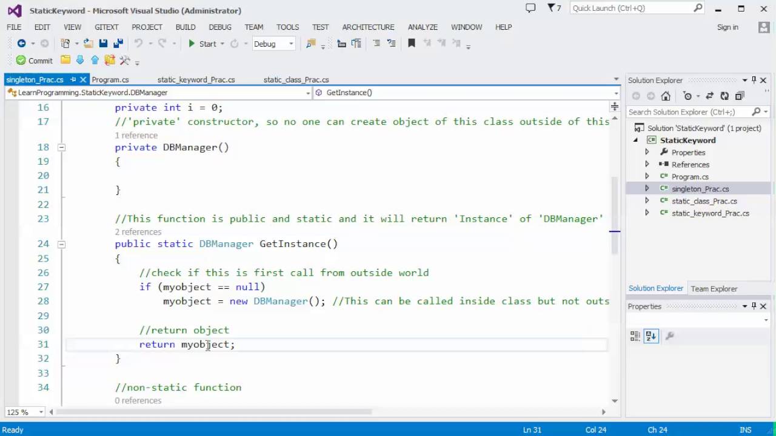Collapse the GetInstance() method at line 24
This screenshot has height=436, width=776.
click(x=61, y=244)
